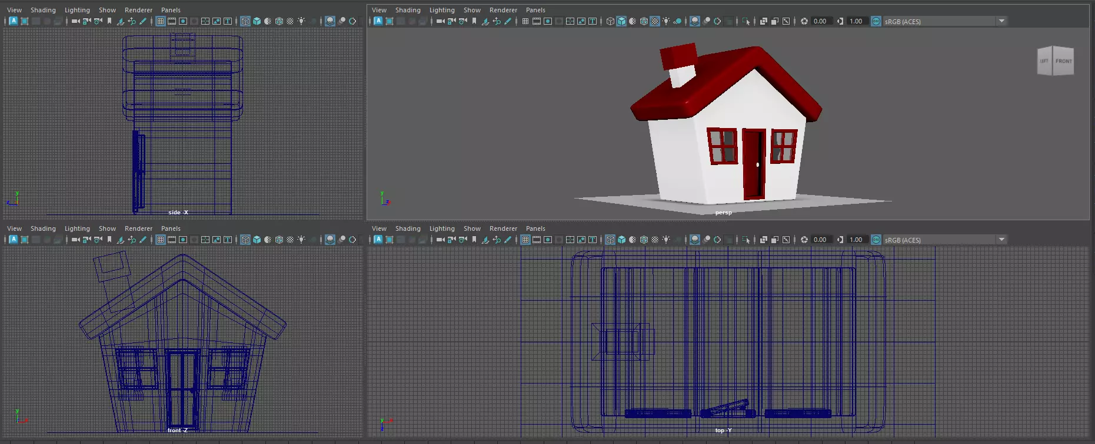Toggle X-Ray icon in perspective panel toolbar

(x=764, y=21)
